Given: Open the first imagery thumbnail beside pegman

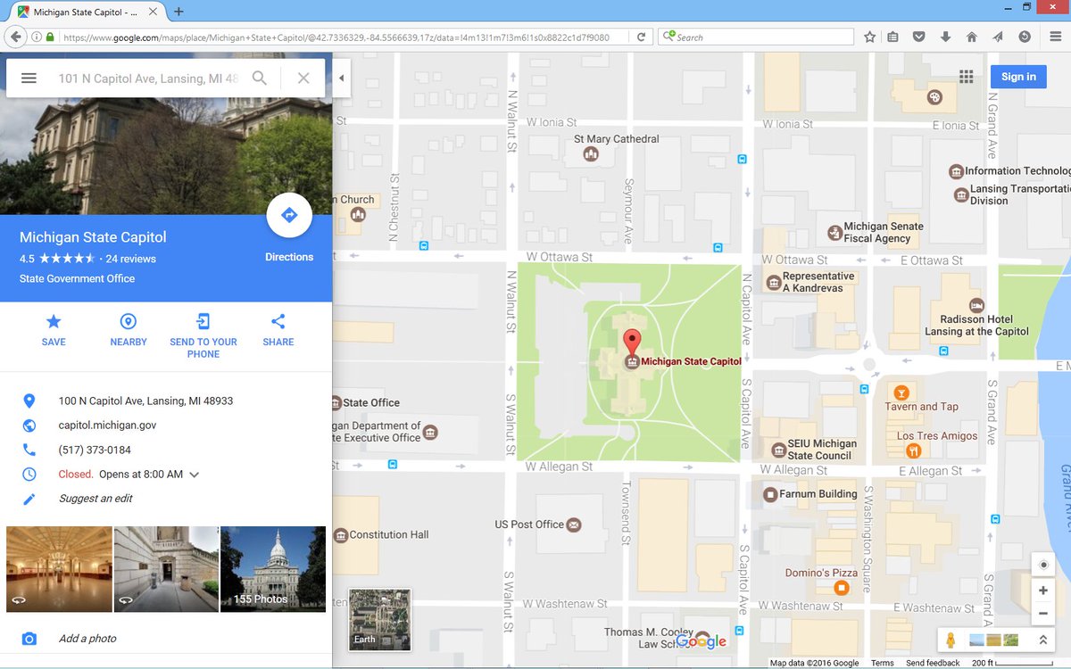Looking at the screenshot, I should point(977,640).
